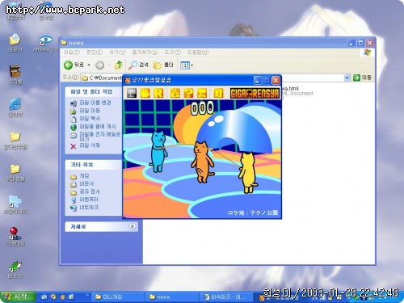Toggle the Folders pane button
404x303 pixels.
click(x=163, y=65)
